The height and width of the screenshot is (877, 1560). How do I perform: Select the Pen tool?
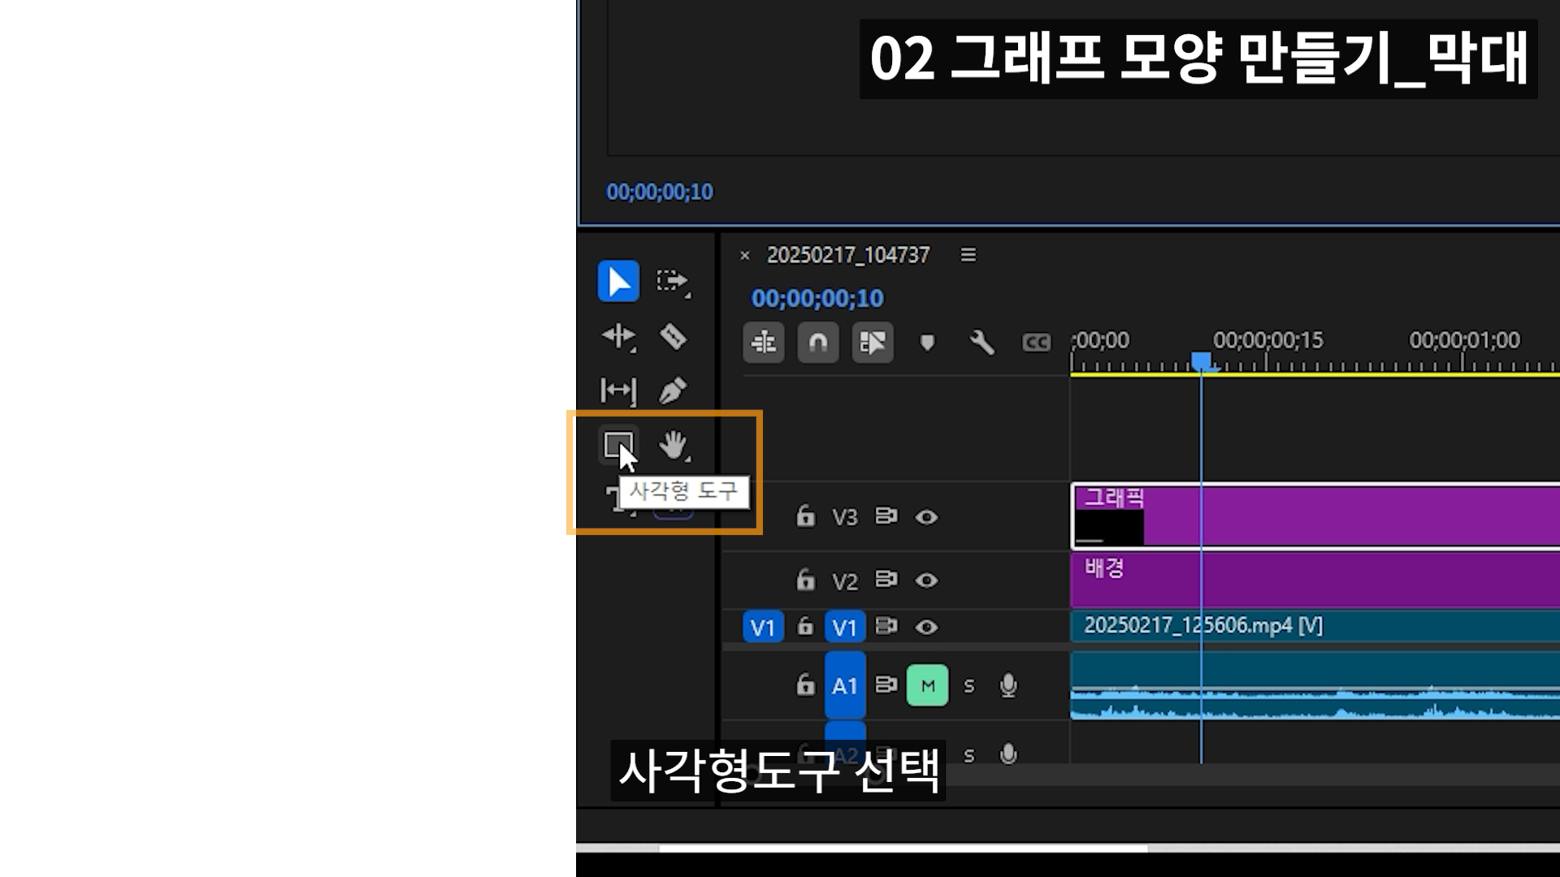pyautogui.click(x=673, y=391)
